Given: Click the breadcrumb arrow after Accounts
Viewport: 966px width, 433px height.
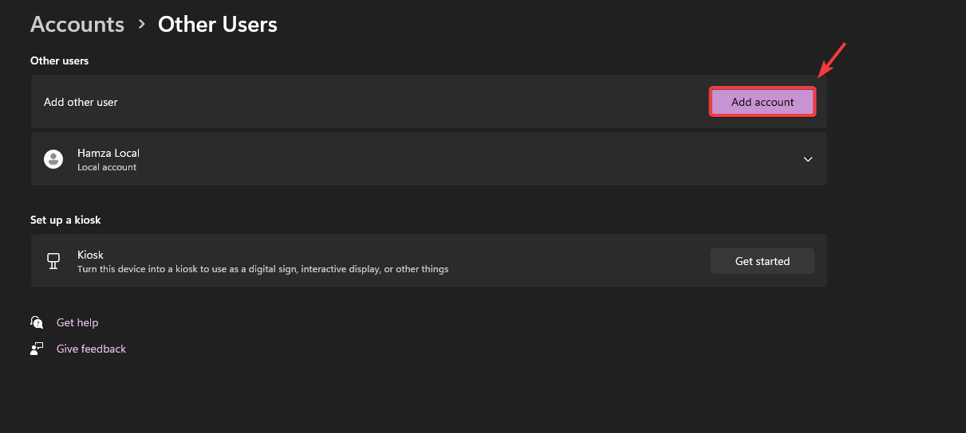Looking at the screenshot, I should tap(142, 25).
